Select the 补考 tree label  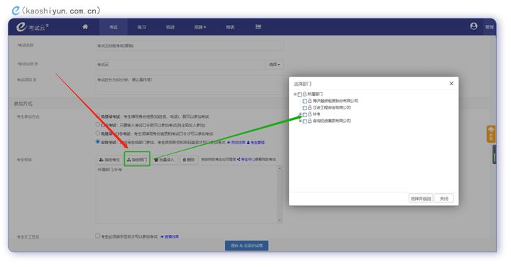click(317, 114)
